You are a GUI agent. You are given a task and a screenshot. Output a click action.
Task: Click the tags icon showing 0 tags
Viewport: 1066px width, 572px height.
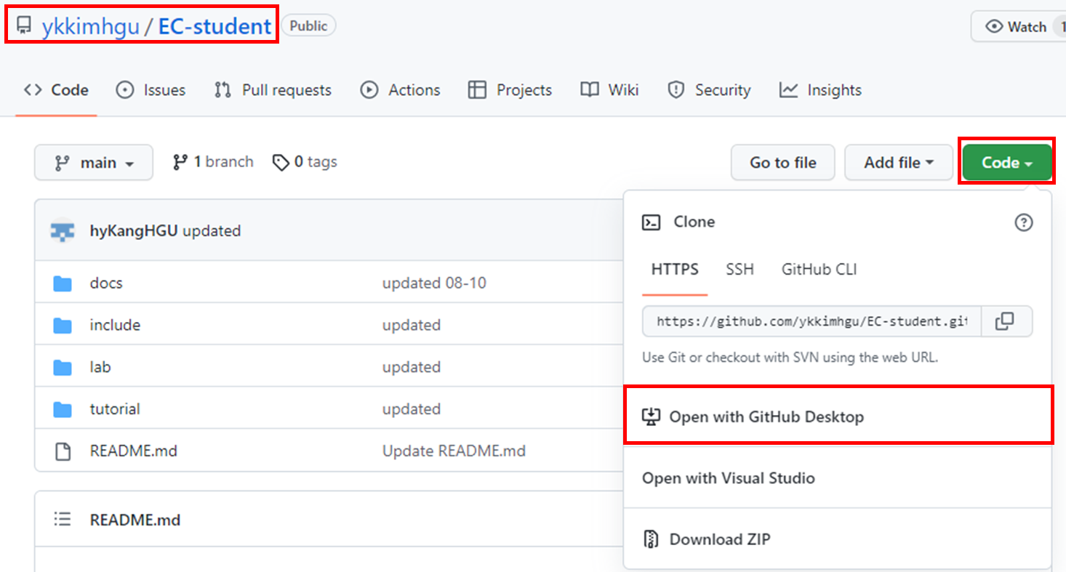tap(281, 162)
